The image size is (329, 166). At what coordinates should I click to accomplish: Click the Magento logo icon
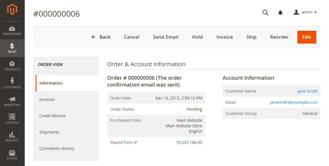tap(12, 9)
